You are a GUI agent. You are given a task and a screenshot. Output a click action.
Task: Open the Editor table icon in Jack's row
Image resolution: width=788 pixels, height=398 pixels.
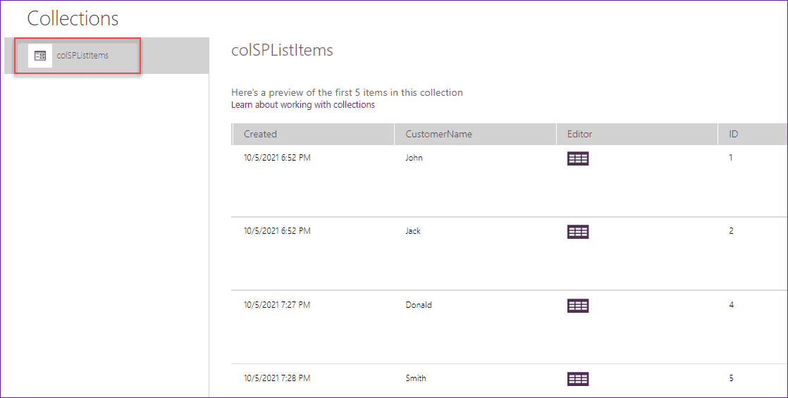pyautogui.click(x=578, y=232)
